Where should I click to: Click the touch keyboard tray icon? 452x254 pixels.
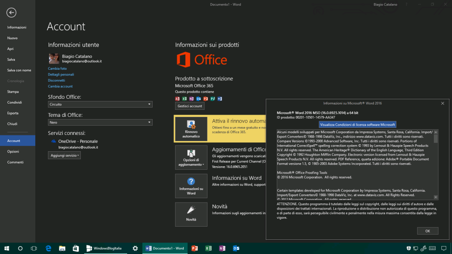433,248
